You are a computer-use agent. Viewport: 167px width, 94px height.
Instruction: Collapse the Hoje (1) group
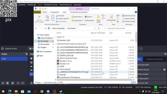pyautogui.click(x=56, y=37)
